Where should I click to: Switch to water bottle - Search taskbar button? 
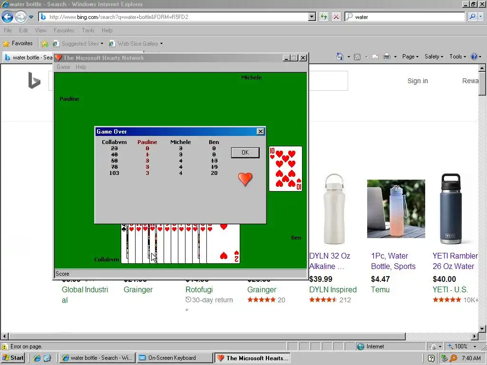coord(97,358)
